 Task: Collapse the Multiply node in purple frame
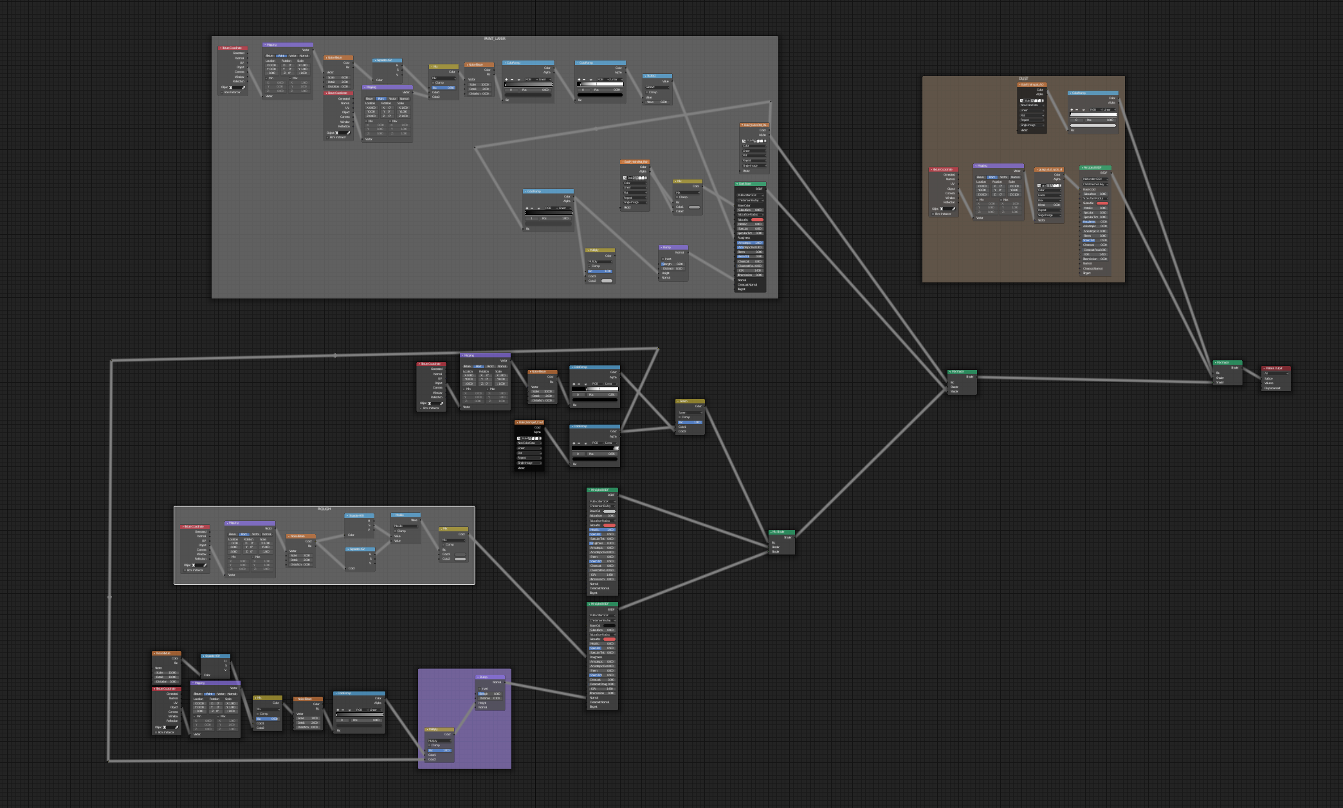pyautogui.click(x=427, y=730)
